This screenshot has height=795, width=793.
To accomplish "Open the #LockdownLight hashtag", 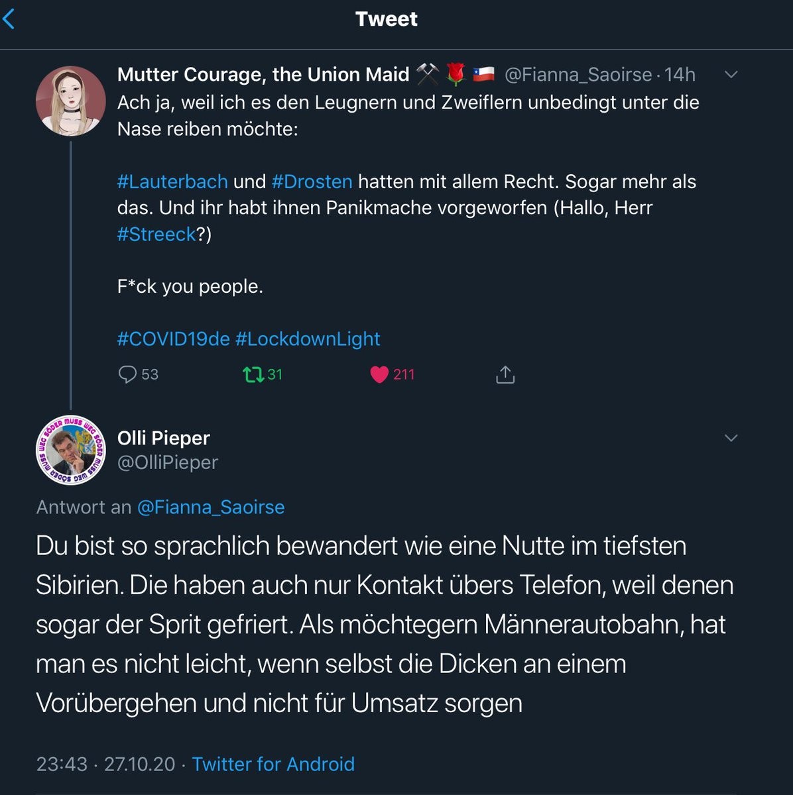I will (x=308, y=339).
